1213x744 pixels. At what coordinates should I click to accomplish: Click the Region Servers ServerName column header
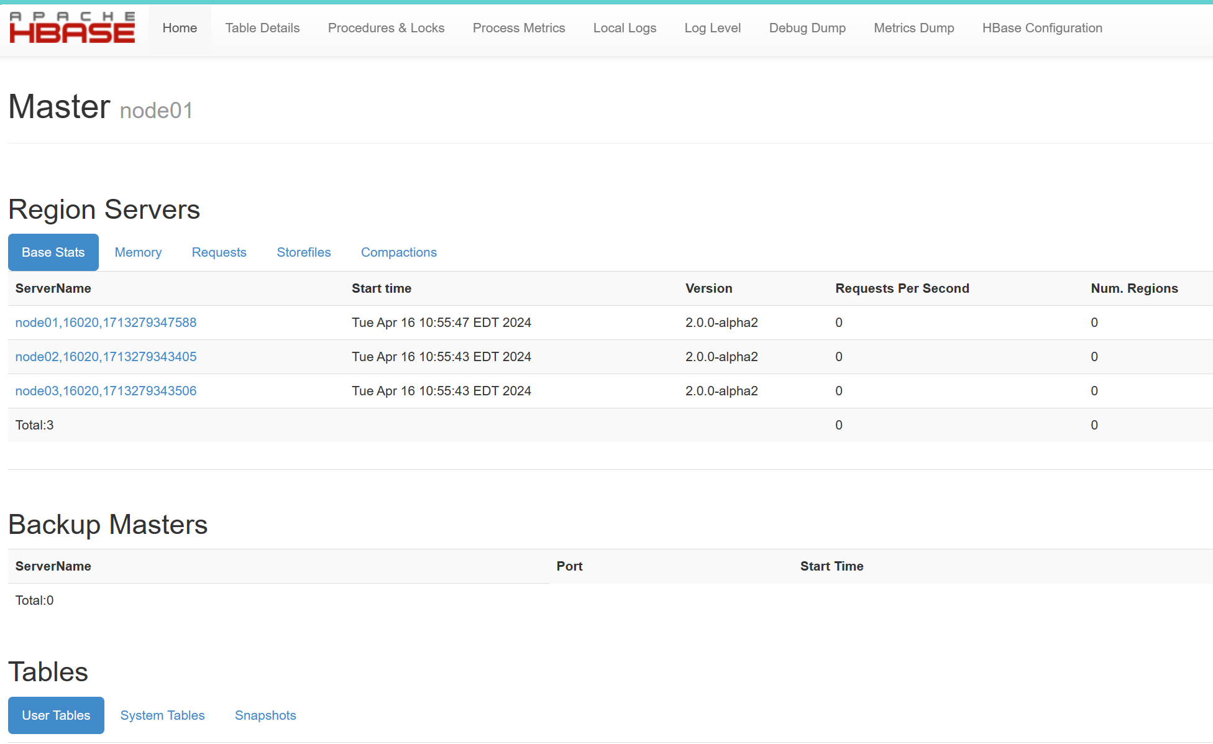53,288
